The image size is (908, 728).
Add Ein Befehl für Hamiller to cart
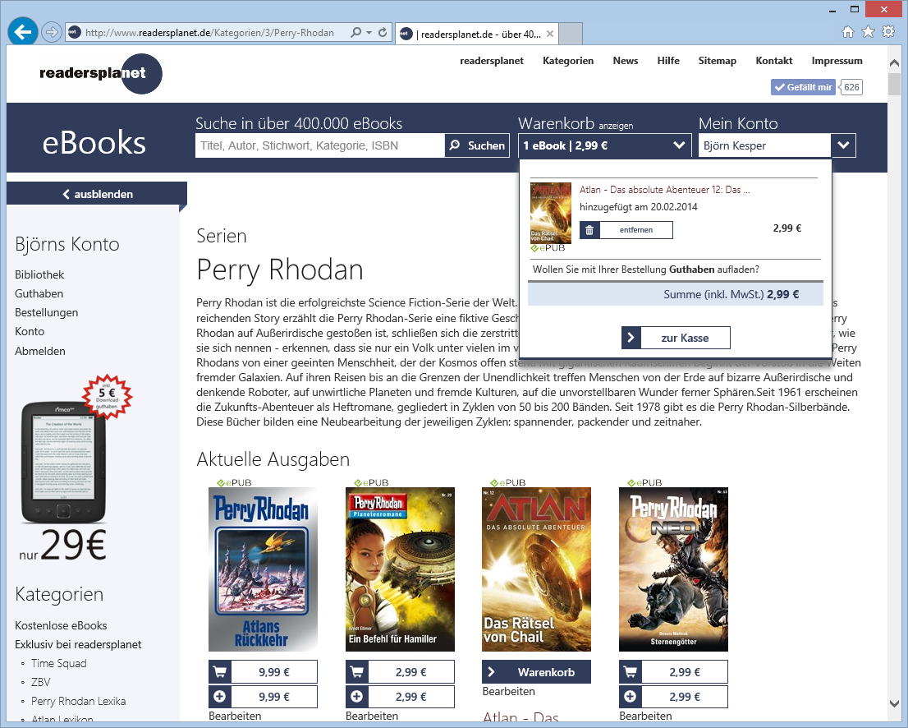[x=400, y=672]
